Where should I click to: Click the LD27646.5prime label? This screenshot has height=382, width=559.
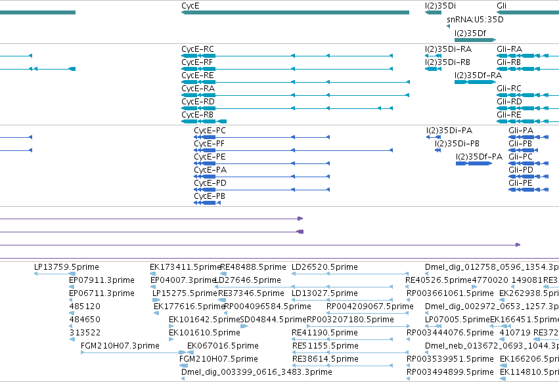(248, 280)
